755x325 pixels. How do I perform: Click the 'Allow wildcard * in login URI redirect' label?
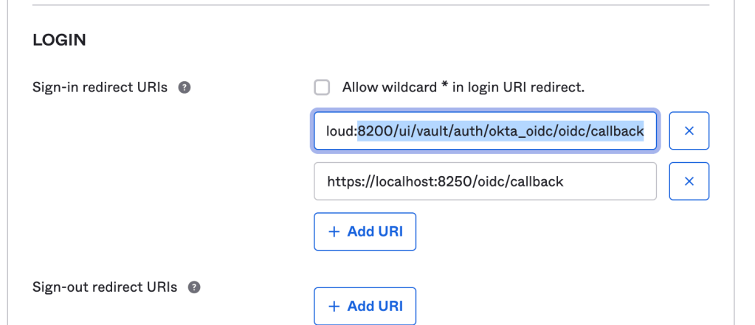[x=463, y=88]
